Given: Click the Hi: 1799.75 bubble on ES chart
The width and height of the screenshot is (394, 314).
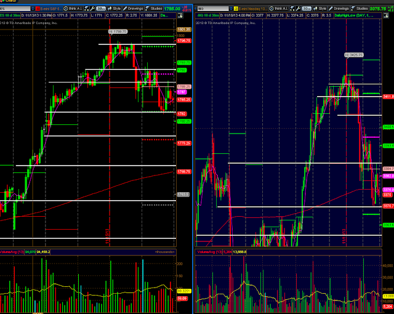Looking at the screenshot, I should (118, 31).
